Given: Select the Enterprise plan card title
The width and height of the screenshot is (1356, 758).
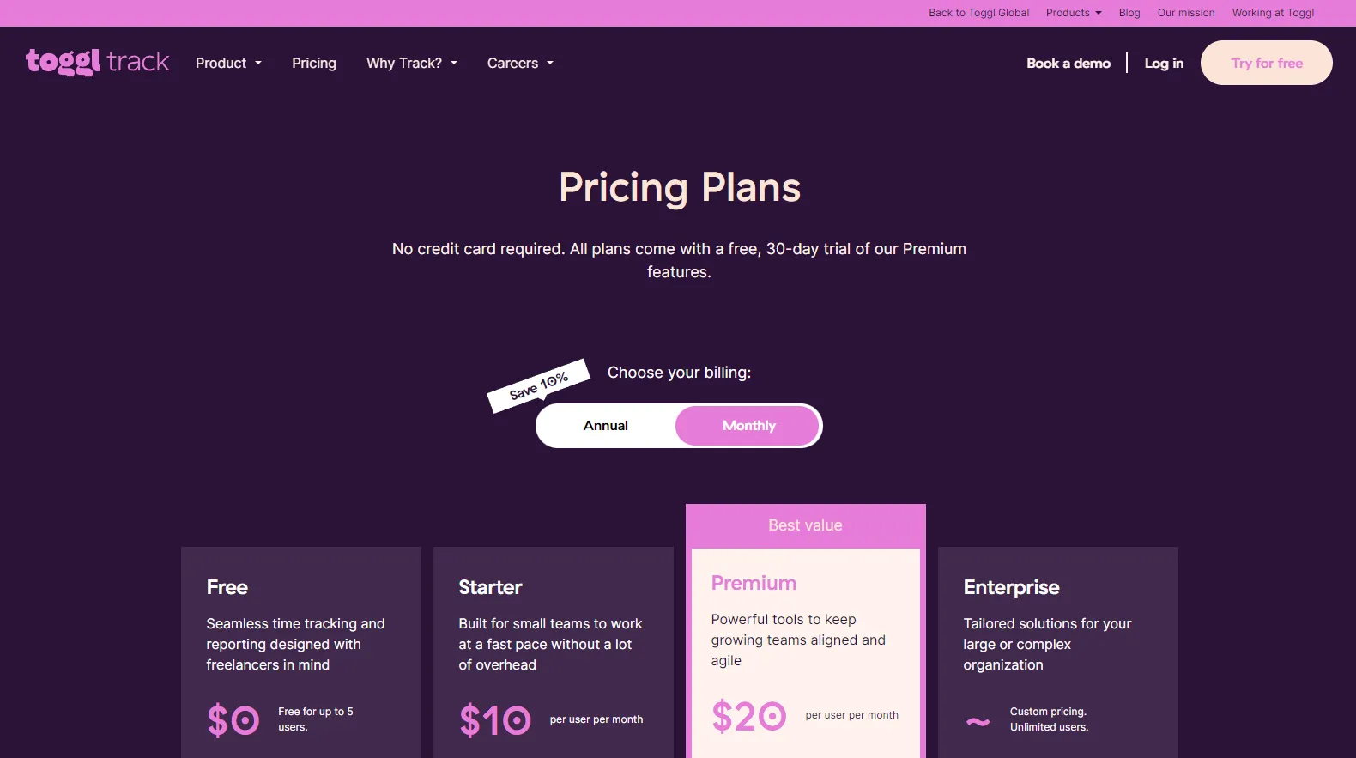Looking at the screenshot, I should click(x=1011, y=587).
